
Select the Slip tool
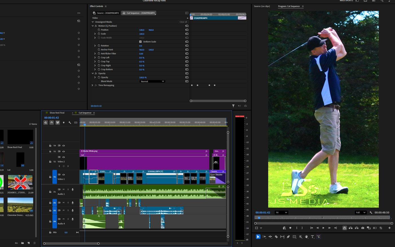pyautogui.click(x=282, y=237)
